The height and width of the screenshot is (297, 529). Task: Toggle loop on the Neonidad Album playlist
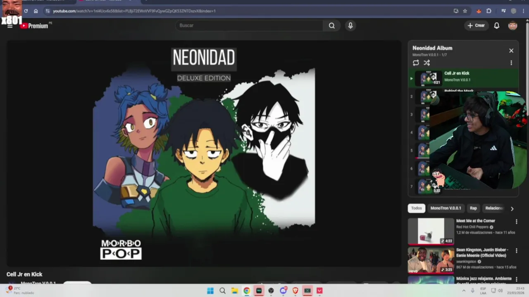(416, 63)
